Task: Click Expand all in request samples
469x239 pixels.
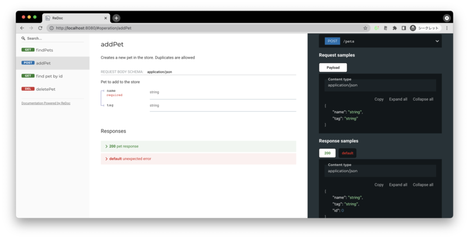Action: click(398, 99)
